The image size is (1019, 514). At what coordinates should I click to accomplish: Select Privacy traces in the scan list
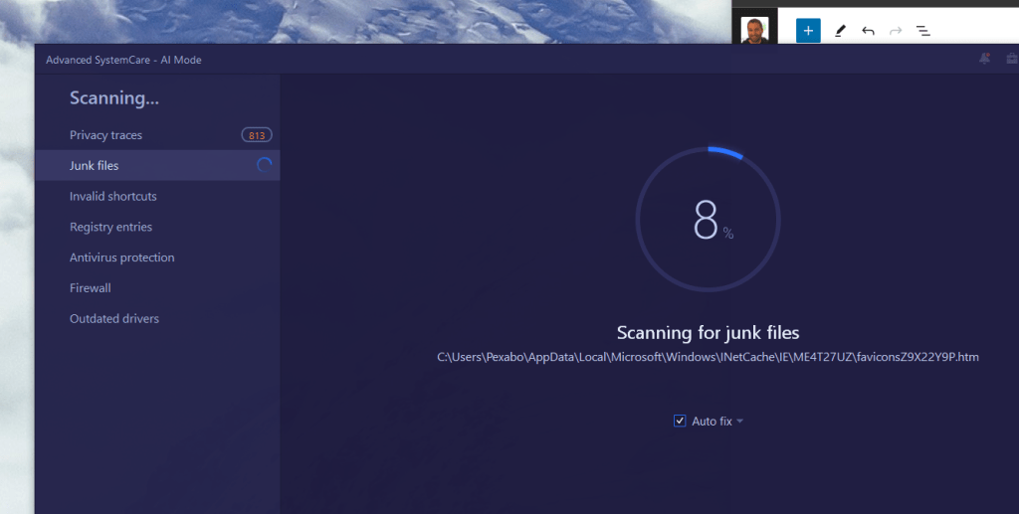point(157,135)
